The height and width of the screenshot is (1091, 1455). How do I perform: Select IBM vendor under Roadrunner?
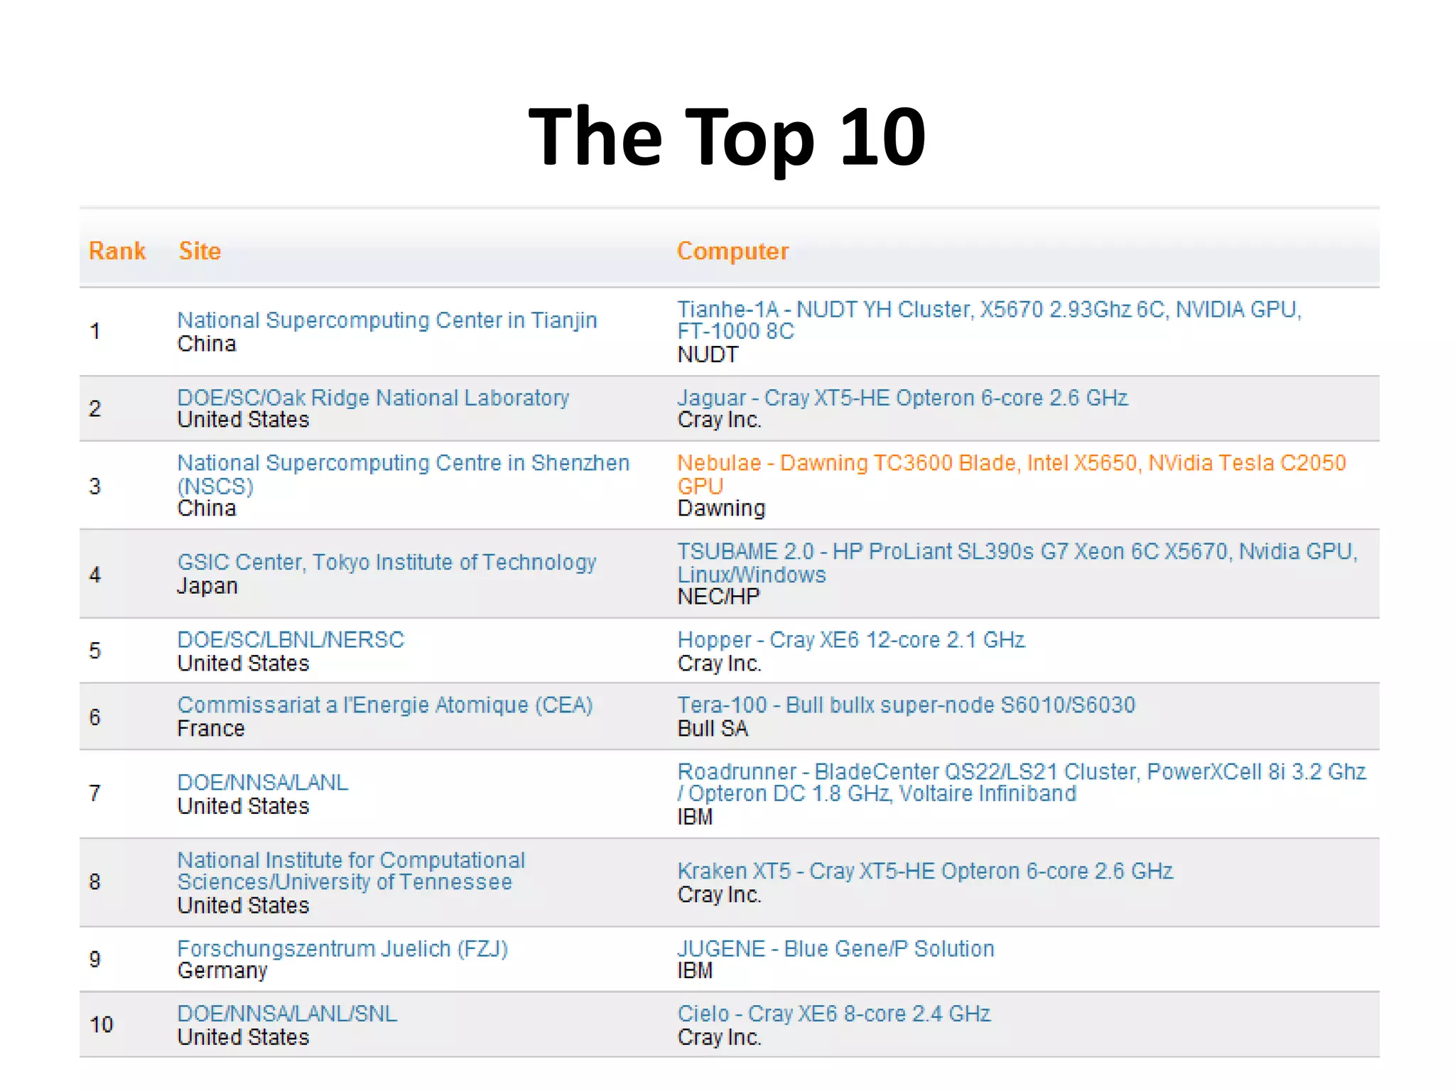695,817
